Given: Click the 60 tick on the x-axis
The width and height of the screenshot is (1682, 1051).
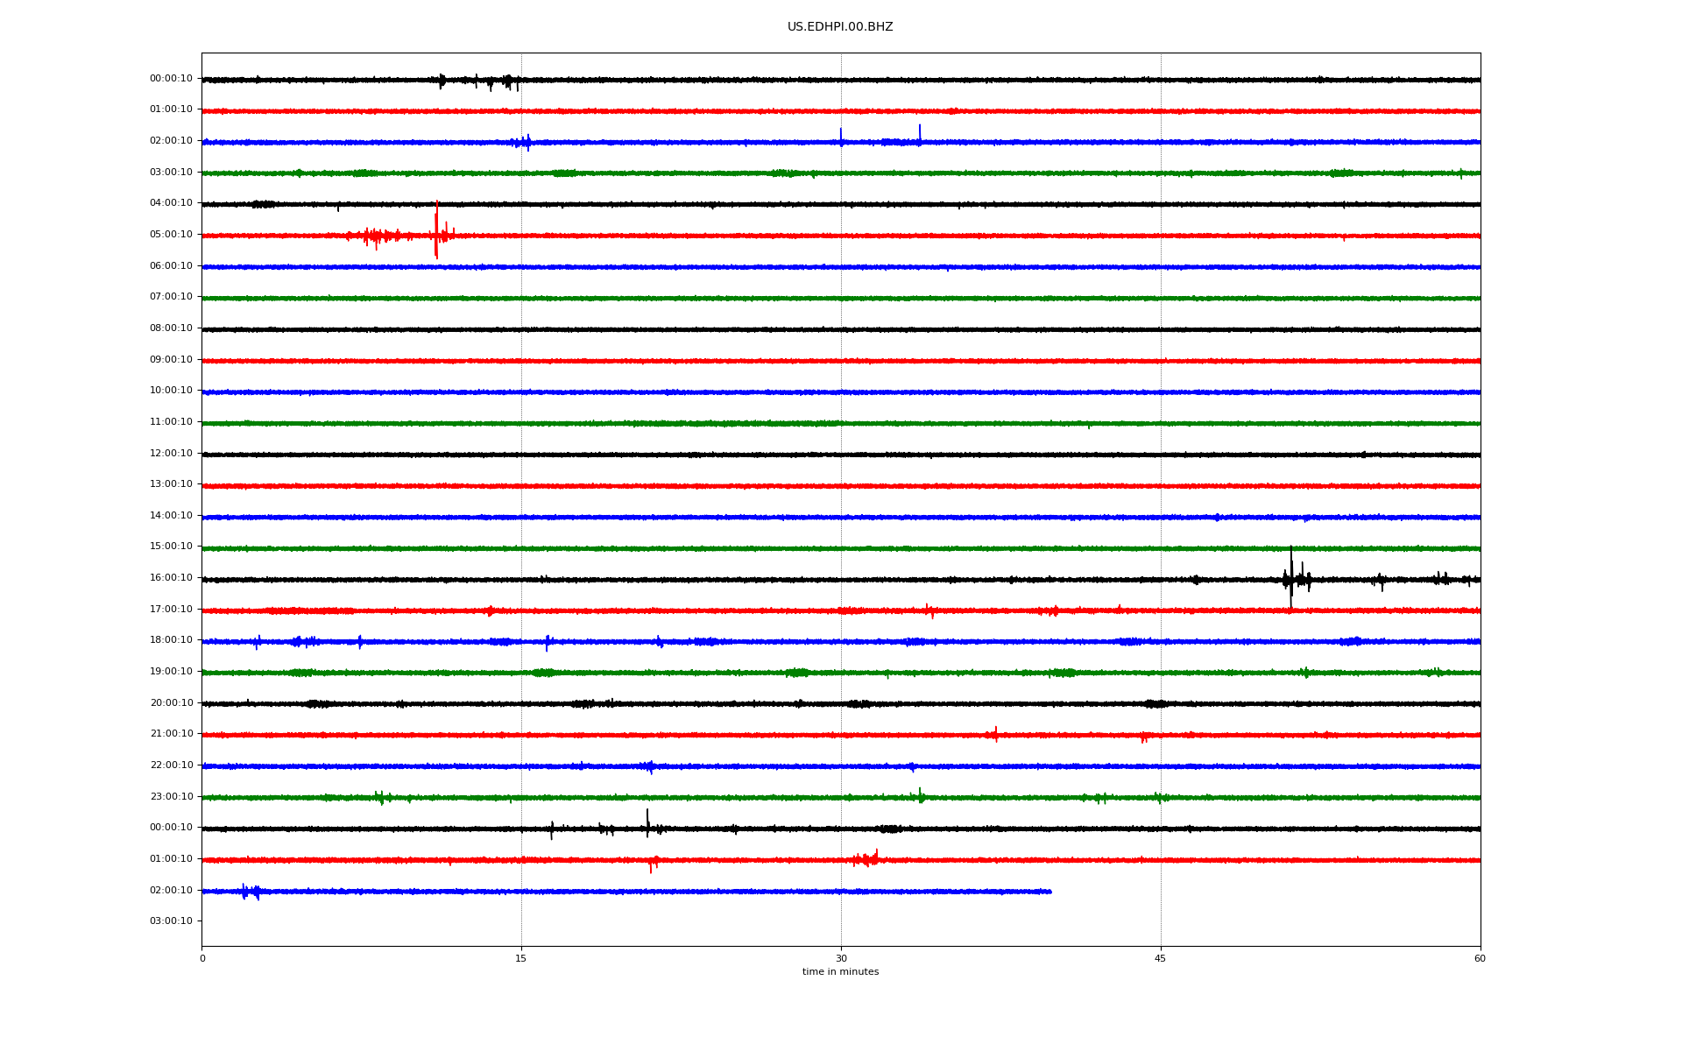Looking at the screenshot, I should tap(1480, 959).
